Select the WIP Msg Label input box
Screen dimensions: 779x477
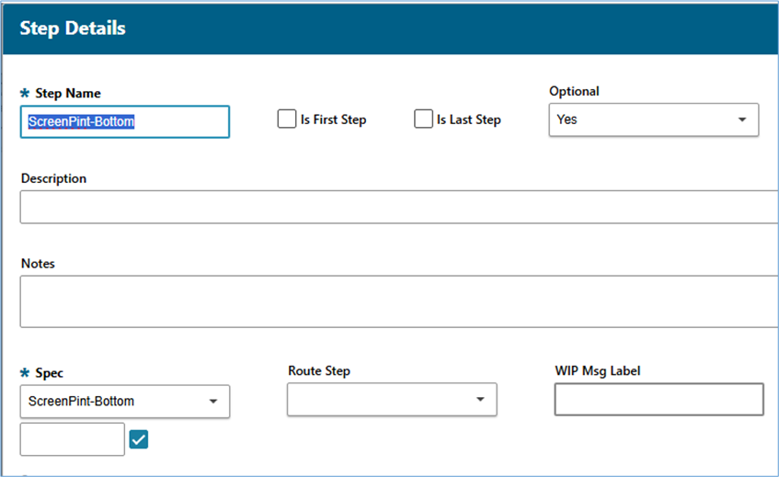pyautogui.click(x=659, y=400)
